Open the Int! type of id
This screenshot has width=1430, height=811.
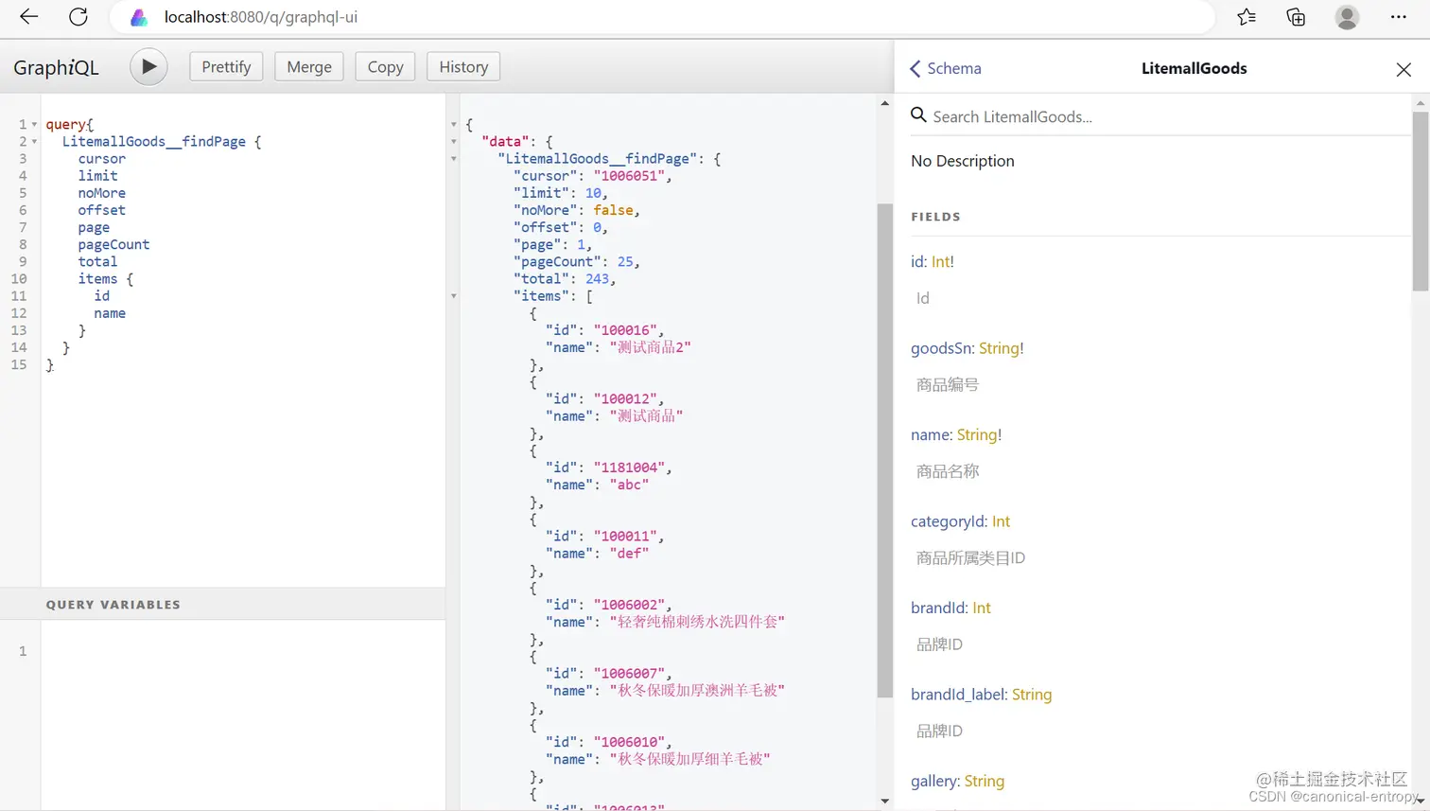943,261
